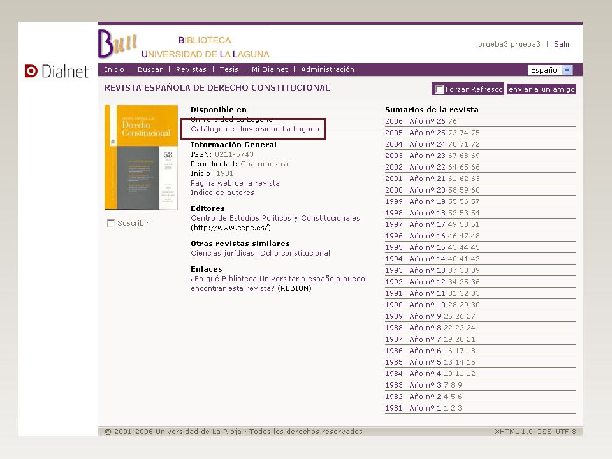
Task: Open issue 24 of year 1988
Action: point(471,328)
